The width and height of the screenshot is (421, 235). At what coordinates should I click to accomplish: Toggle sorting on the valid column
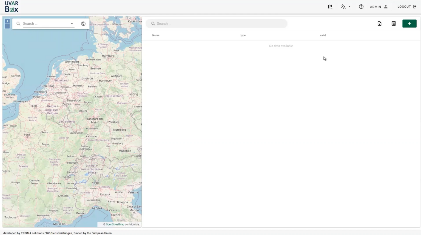tap(323, 35)
